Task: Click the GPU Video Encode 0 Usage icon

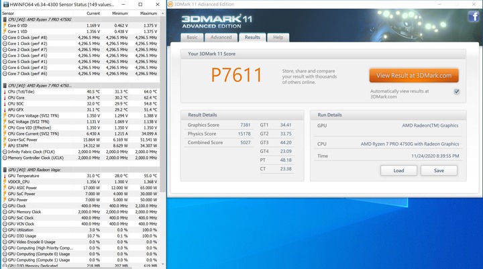Action: pos(5,242)
